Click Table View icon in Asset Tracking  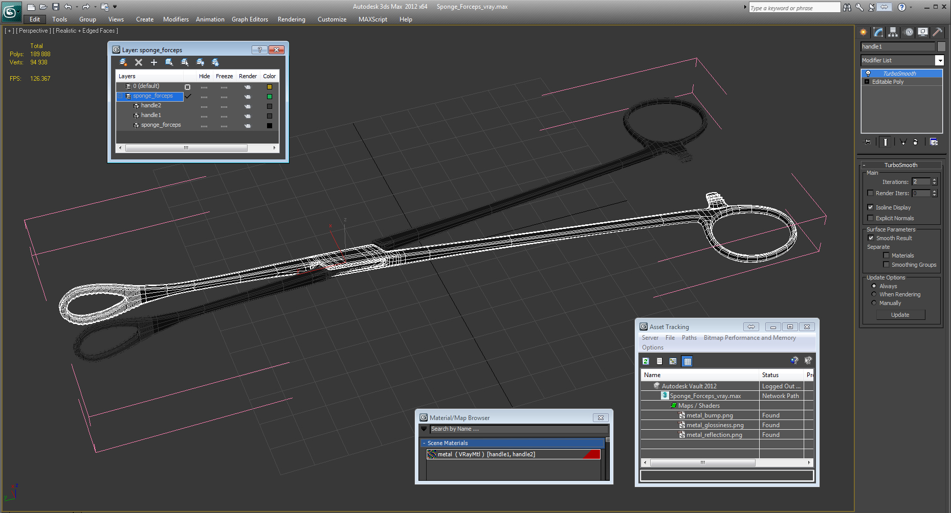[x=687, y=361]
